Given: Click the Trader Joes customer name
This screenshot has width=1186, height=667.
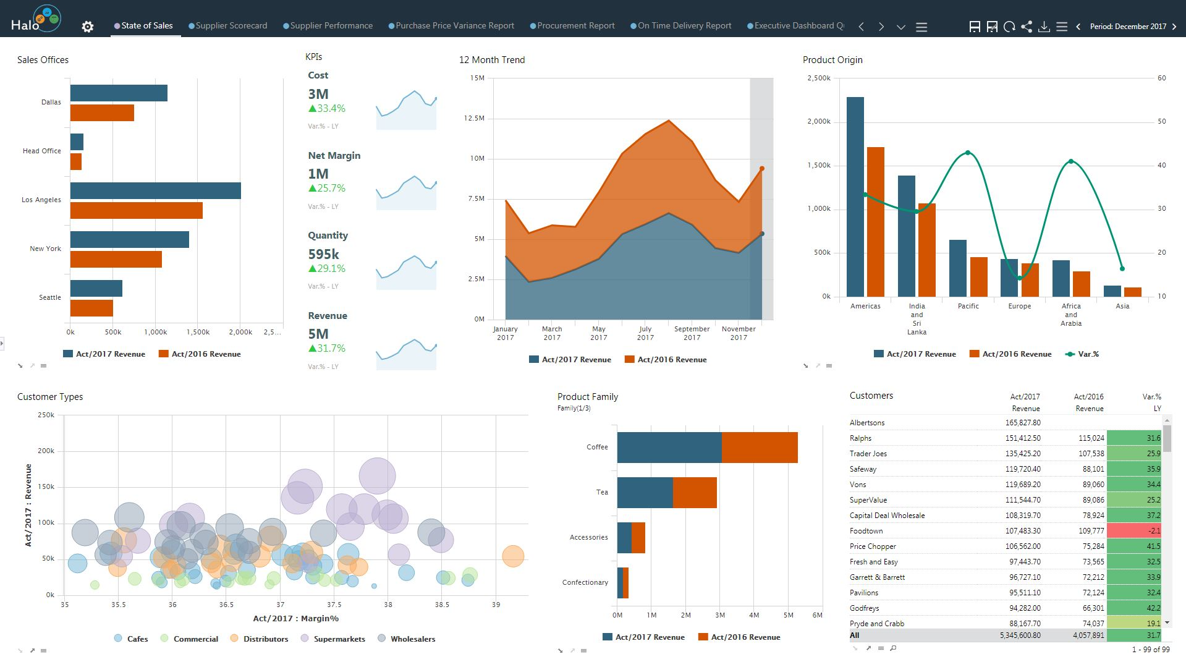Looking at the screenshot, I should 868,454.
